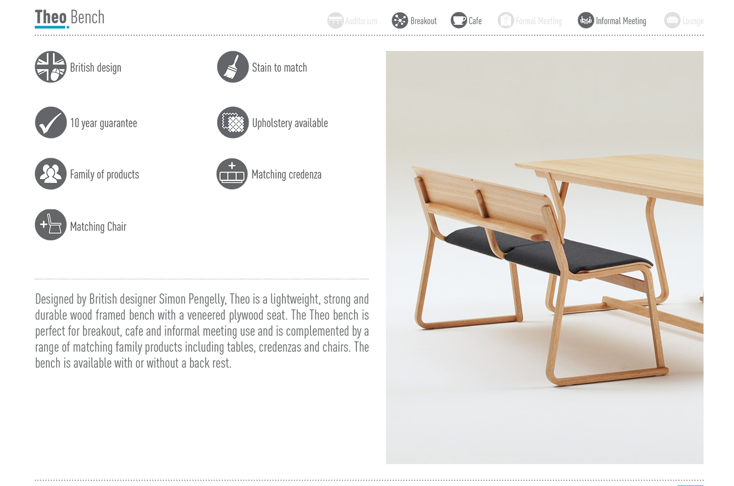Viewport: 734px width, 486px height.
Task: Click the Family of products people icon
Action: click(x=50, y=174)
